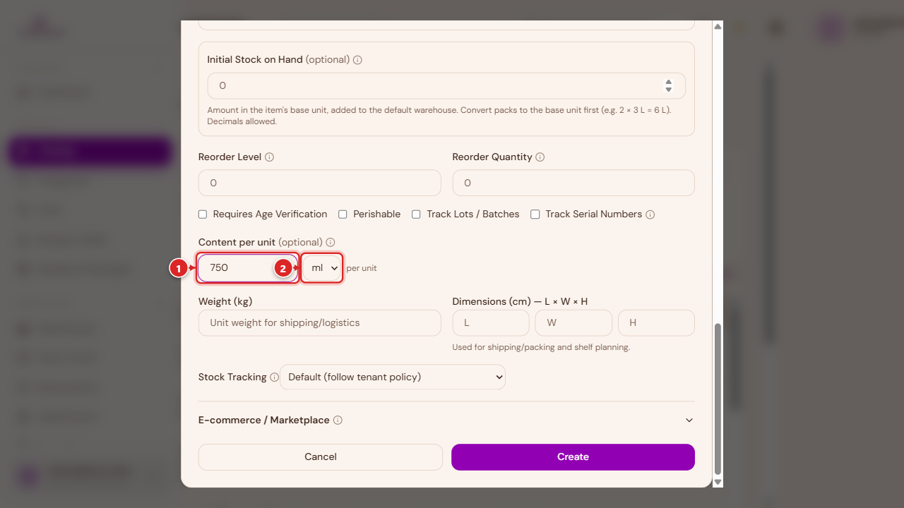This screenshot has height=508, width=904.
Task: Click the modal's vertical scrollbar thumb
Action: click(x=718, y=399)
